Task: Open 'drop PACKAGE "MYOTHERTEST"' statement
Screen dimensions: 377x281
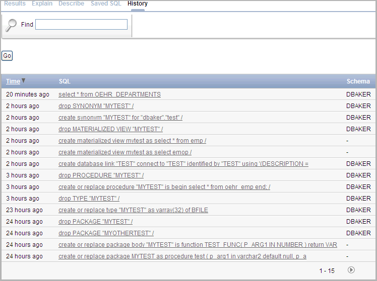Action: click(106, 233)
